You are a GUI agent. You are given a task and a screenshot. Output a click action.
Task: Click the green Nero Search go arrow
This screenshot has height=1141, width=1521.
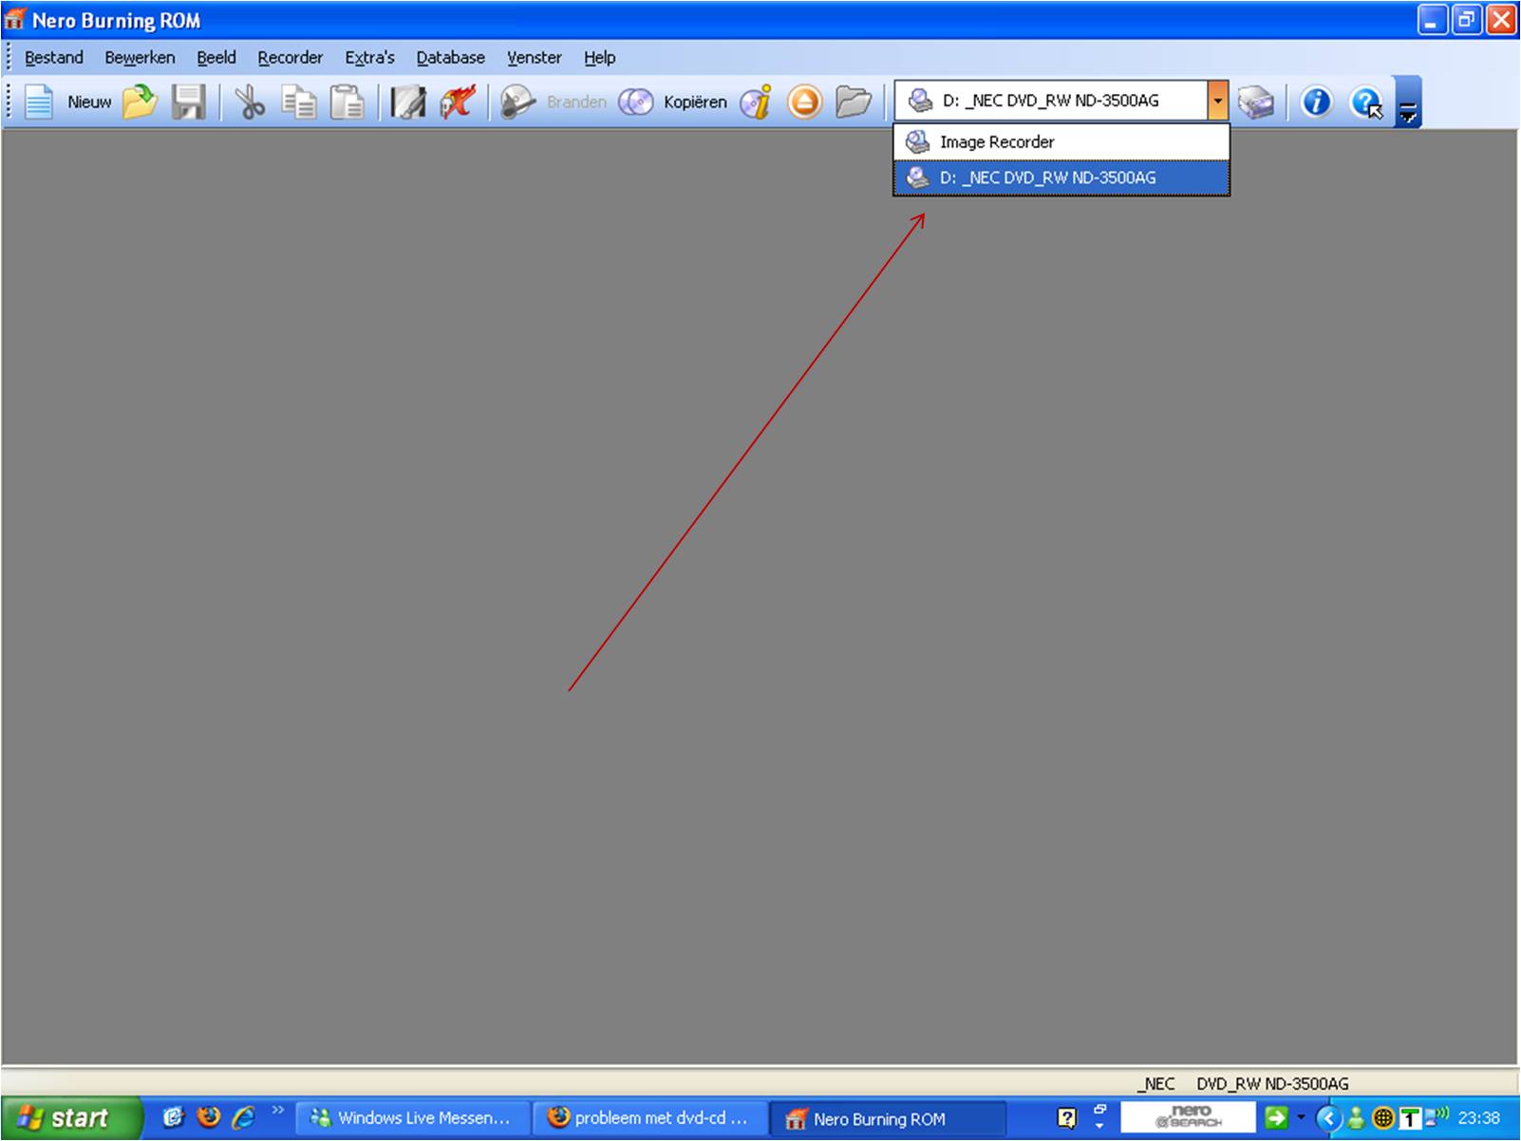1276,1118
